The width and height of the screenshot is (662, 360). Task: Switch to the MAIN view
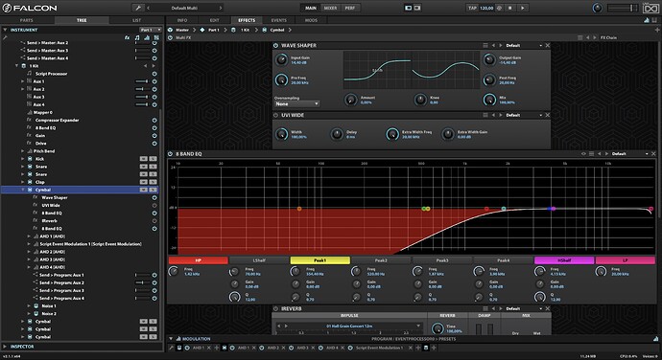click(x=311, y=8)
